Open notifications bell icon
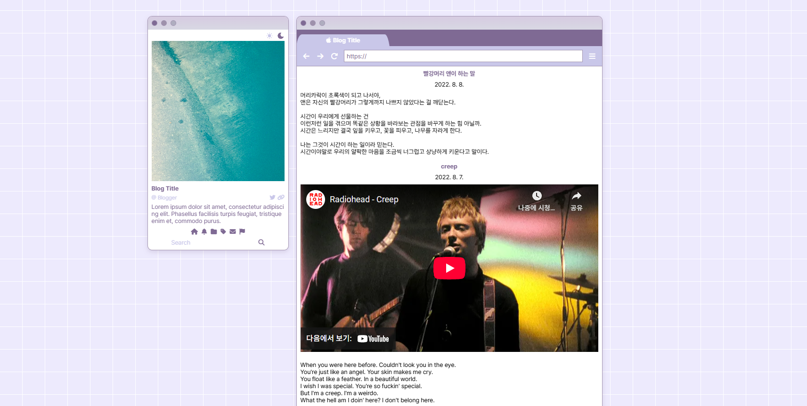807x406 pixels. (x=204, y=231)
